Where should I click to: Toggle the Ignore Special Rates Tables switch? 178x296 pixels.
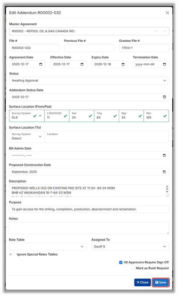pyautogui.click(x=12, y=254)
